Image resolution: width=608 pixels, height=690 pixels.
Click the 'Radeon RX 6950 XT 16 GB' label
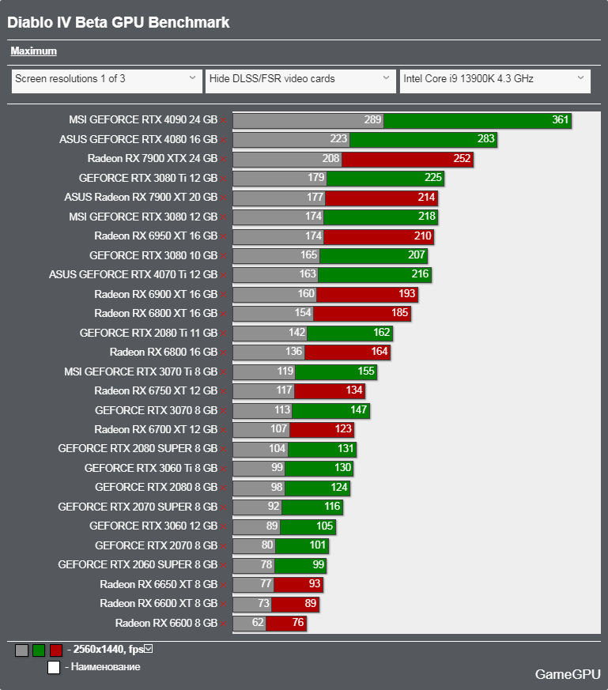(156, 236)
